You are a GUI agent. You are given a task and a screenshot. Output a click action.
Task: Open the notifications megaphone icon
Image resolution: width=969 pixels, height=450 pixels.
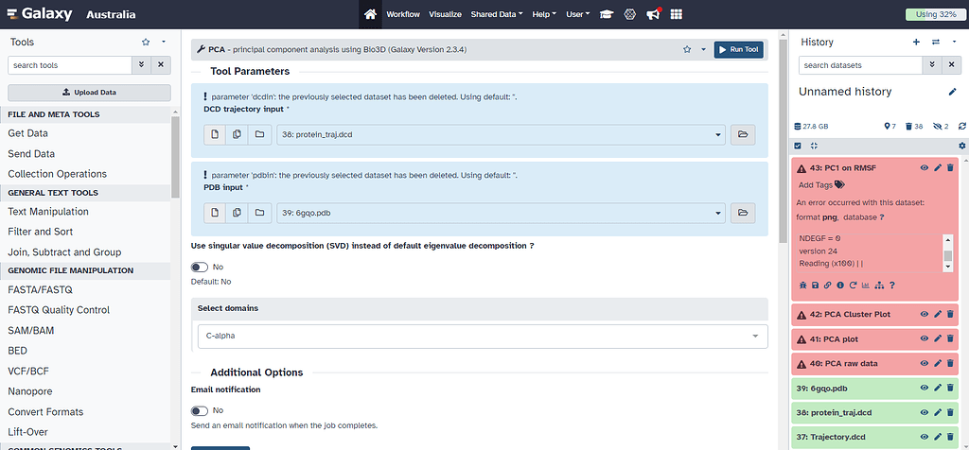[653, 14]
